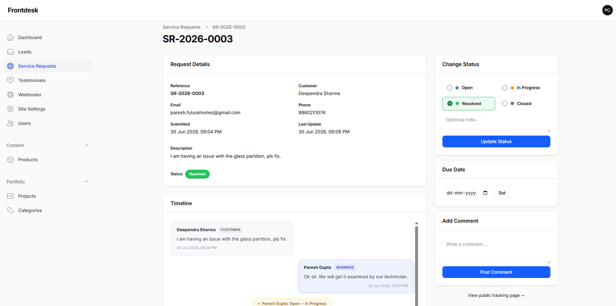616x306 pixels.
Task: Click the Timeline scrollbar thumb
Action: tap(416, 266)
